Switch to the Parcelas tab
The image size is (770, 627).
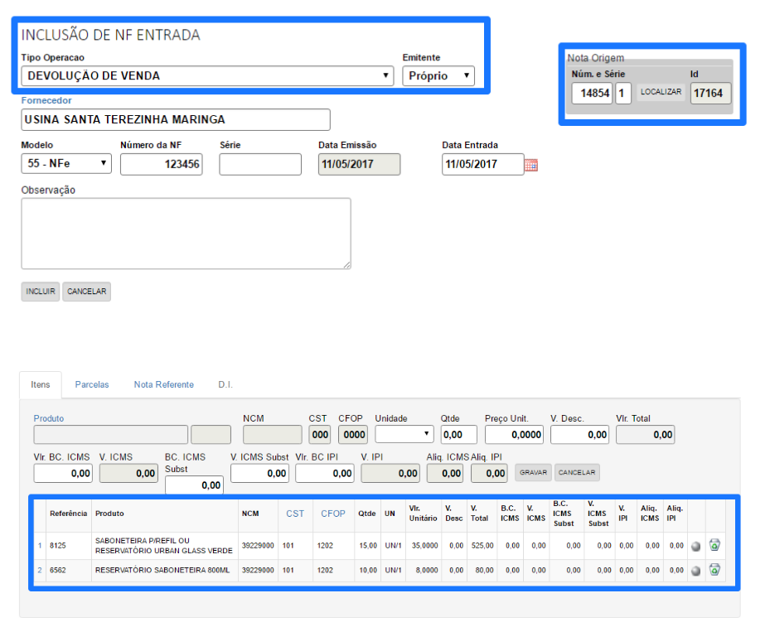[92, 384]
